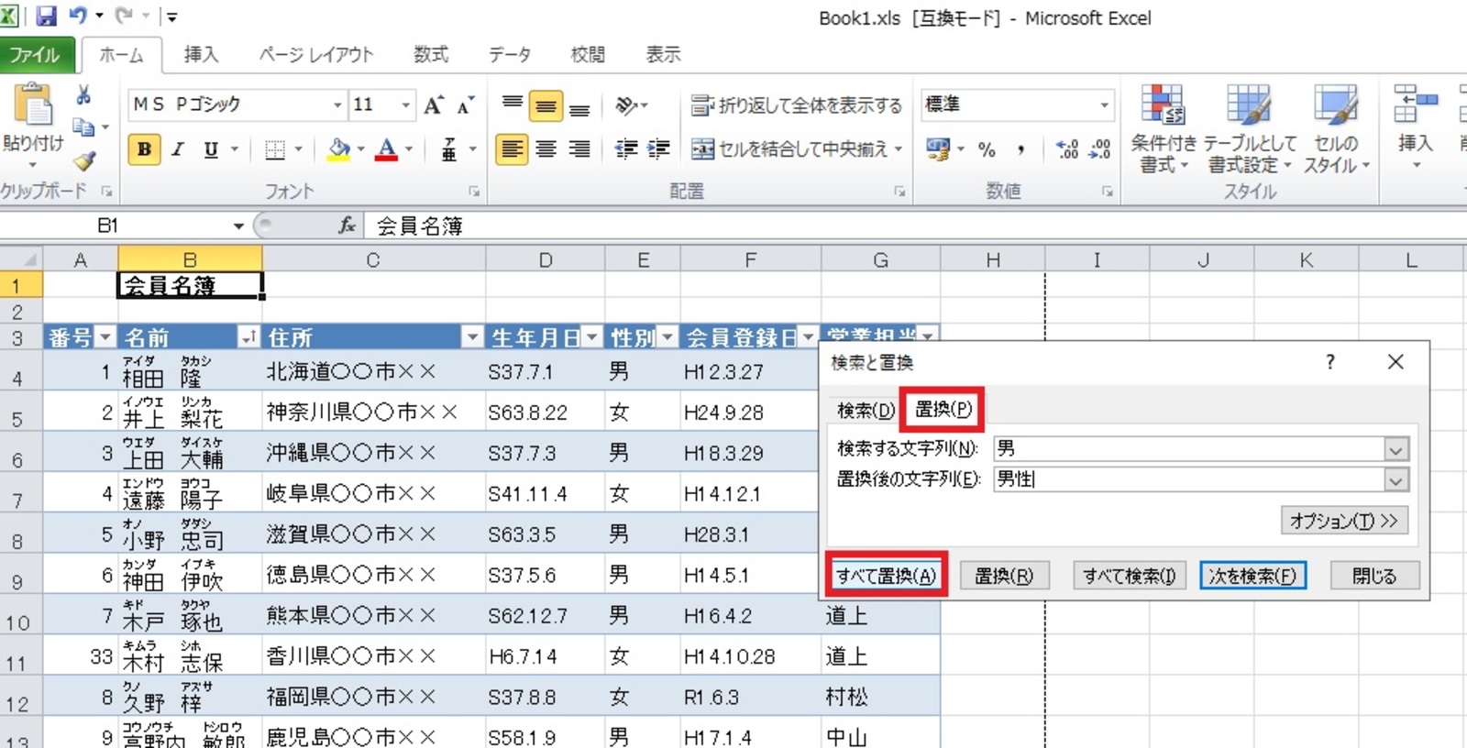Image resolution: width=1467 pixels, height=748 pixels.
Task: Open テーブルとして書式設定 menu
Action: pyautogui.click(x=1249, y=128)
